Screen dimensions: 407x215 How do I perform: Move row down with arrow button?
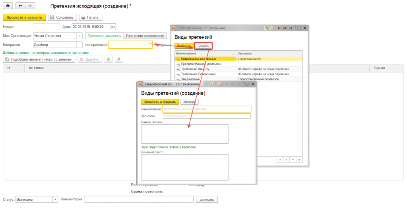pyautogui.click(x=119, y=59)
